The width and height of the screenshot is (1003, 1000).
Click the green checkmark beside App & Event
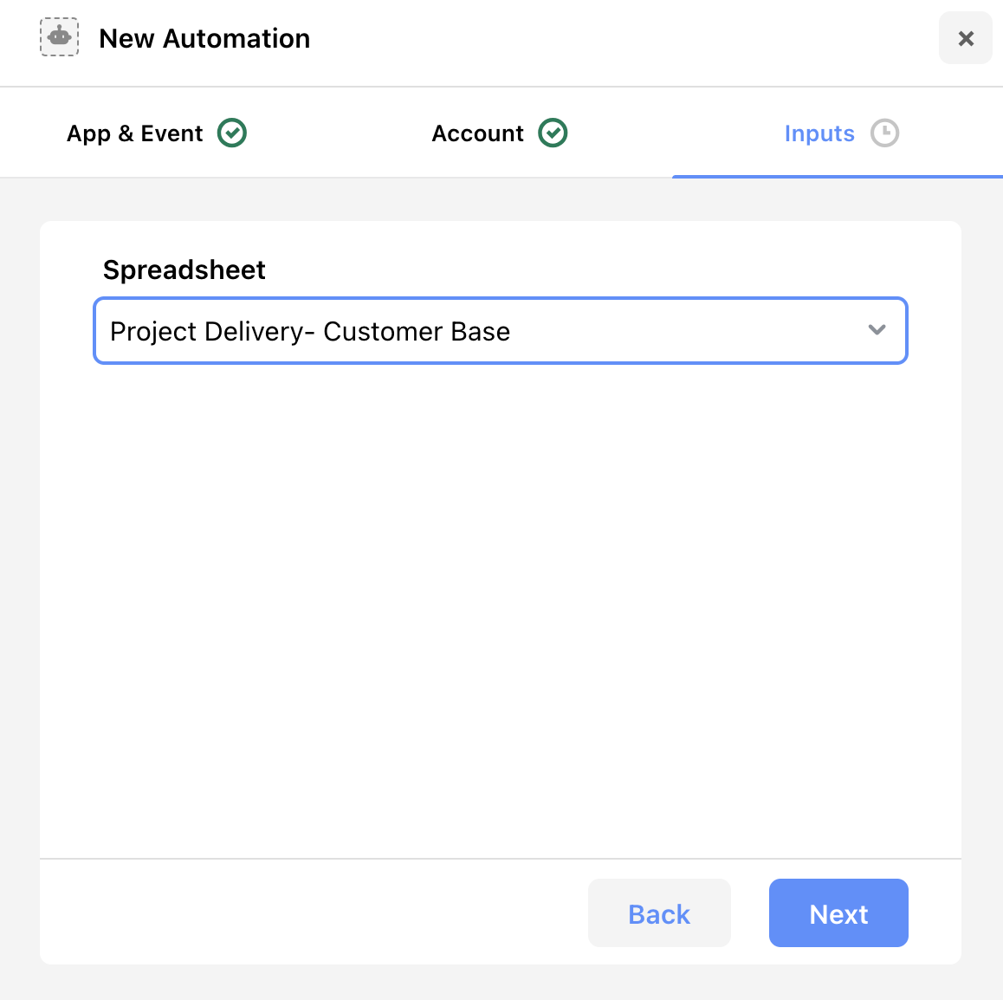point(231,133)
